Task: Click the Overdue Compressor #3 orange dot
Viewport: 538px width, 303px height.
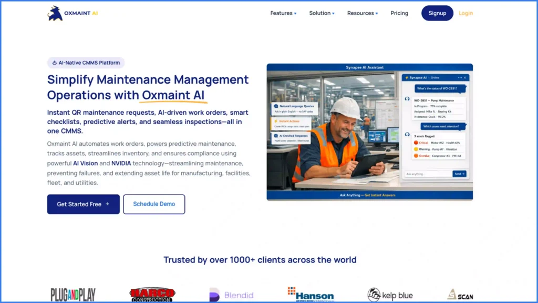Action: pyautogui.click(x=416, y=156)
